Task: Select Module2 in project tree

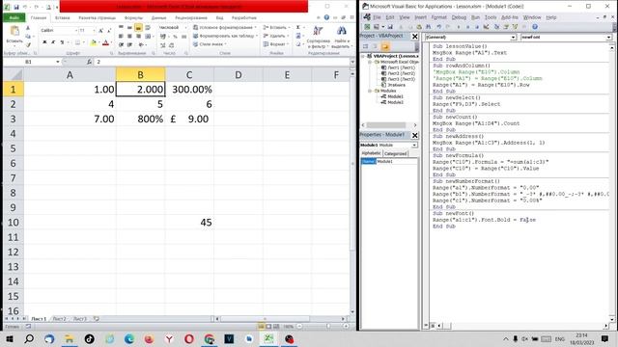Action: (392, 102)
